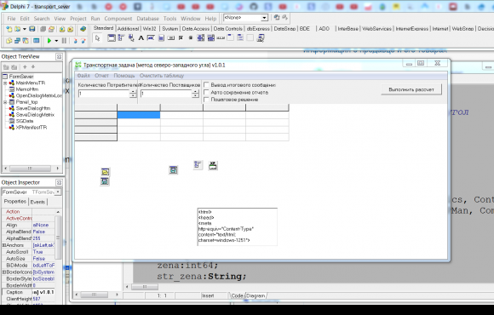Open the Component menu

click(x=118, y=19)
